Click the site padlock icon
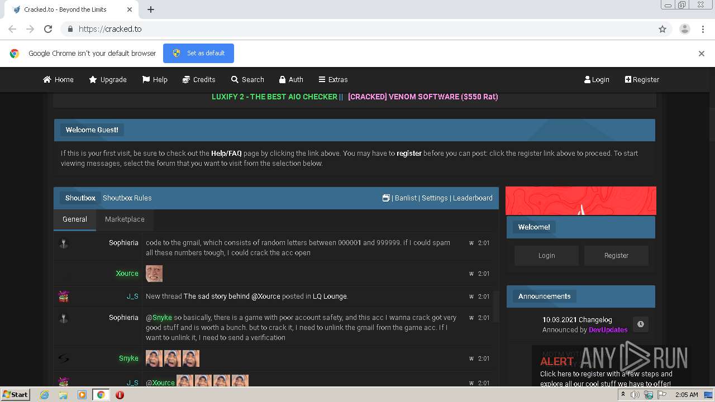 (x=70, y=29)
